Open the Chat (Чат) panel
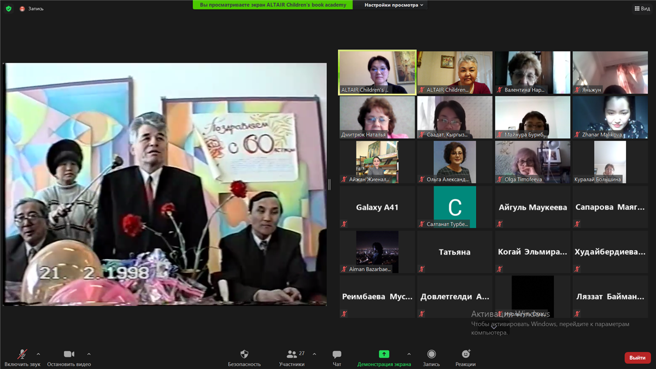 337,355
